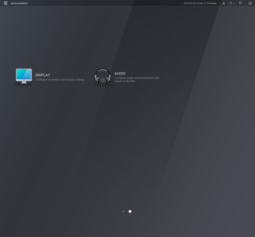Open the DISPLAY settings via its label
Screen dimensions: 255x237
pyautogui.click(x=42, y=75)
